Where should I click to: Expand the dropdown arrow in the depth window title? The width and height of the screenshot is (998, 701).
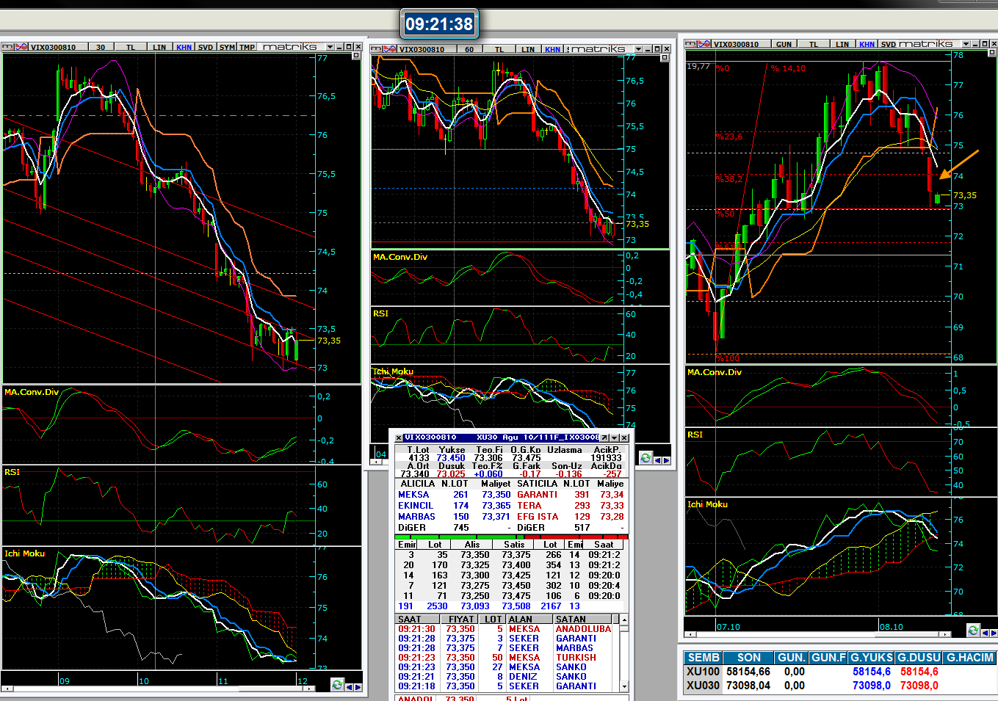tap(615, 438)
